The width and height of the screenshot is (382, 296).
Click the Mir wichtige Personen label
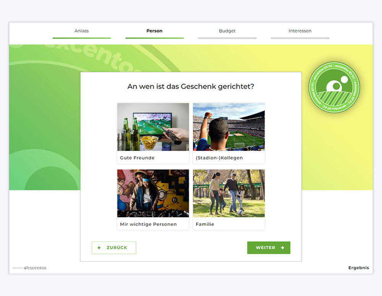click(x=148, y=224)
